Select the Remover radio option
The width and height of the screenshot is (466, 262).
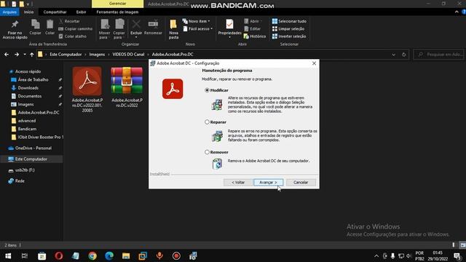pyautogui.click(x=207, y=152)
